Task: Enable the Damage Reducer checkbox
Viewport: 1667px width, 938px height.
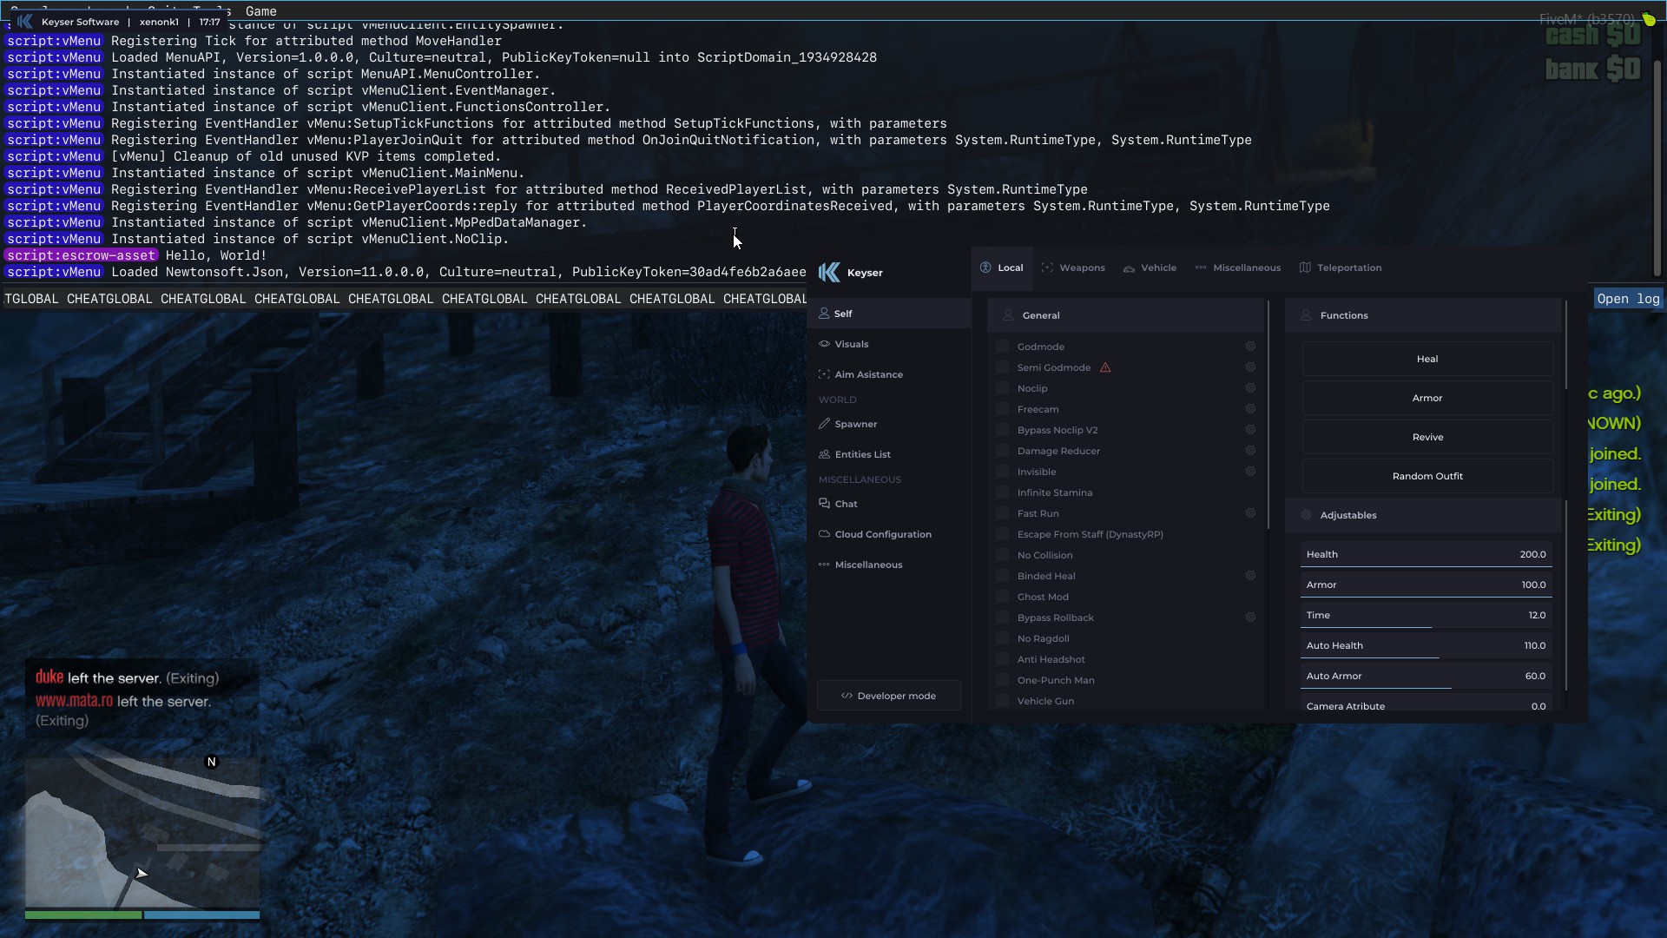Action: point(1003,451)
